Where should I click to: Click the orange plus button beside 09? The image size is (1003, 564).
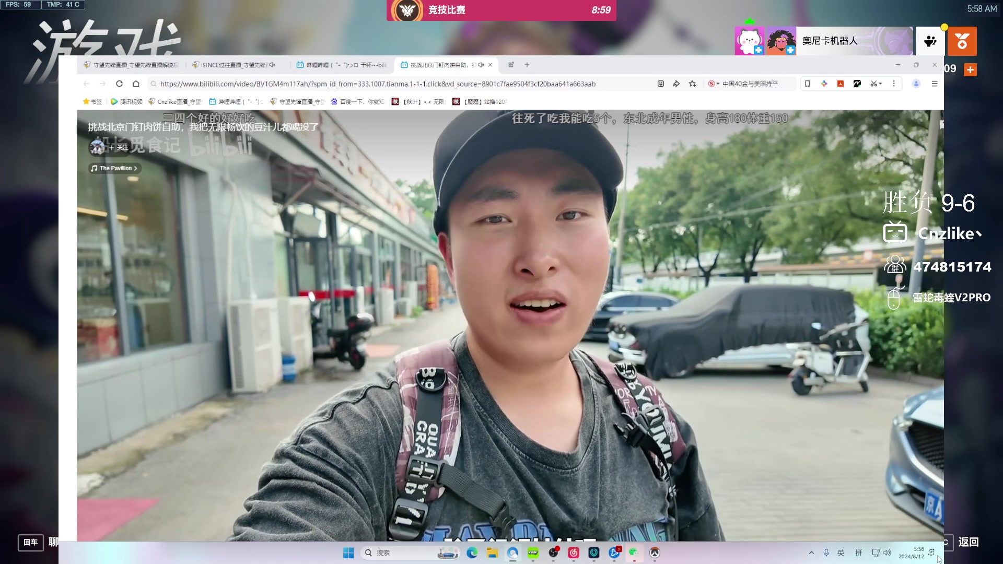tap(970, 69)
